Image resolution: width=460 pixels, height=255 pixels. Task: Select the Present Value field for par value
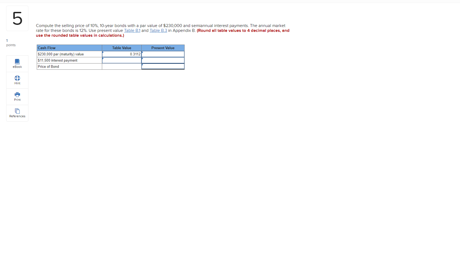tap(163, 54)
